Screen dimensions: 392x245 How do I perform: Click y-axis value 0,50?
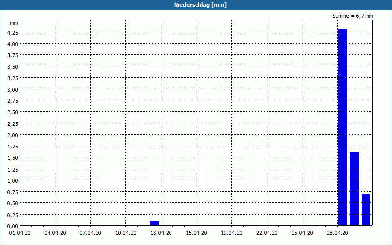(13, 203)
